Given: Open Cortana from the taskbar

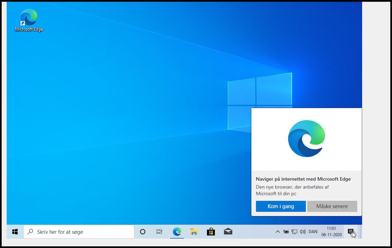Looking at the screenshot, I should [142, 232].
